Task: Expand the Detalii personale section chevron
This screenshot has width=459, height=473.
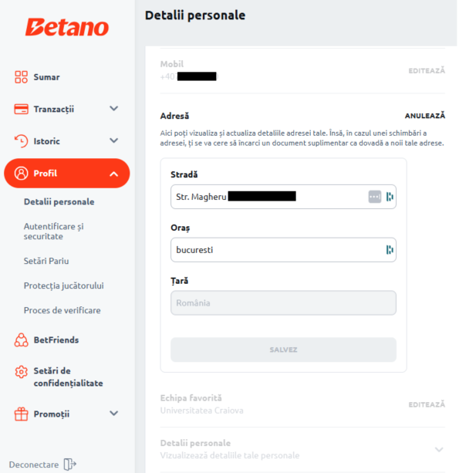Action: tap(439, 450)
